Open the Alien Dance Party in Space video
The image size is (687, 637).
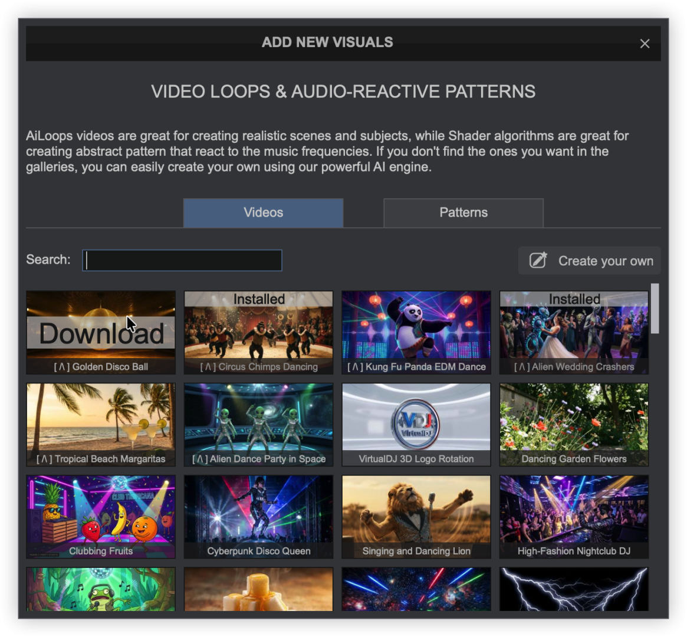[x=258, y=425]
